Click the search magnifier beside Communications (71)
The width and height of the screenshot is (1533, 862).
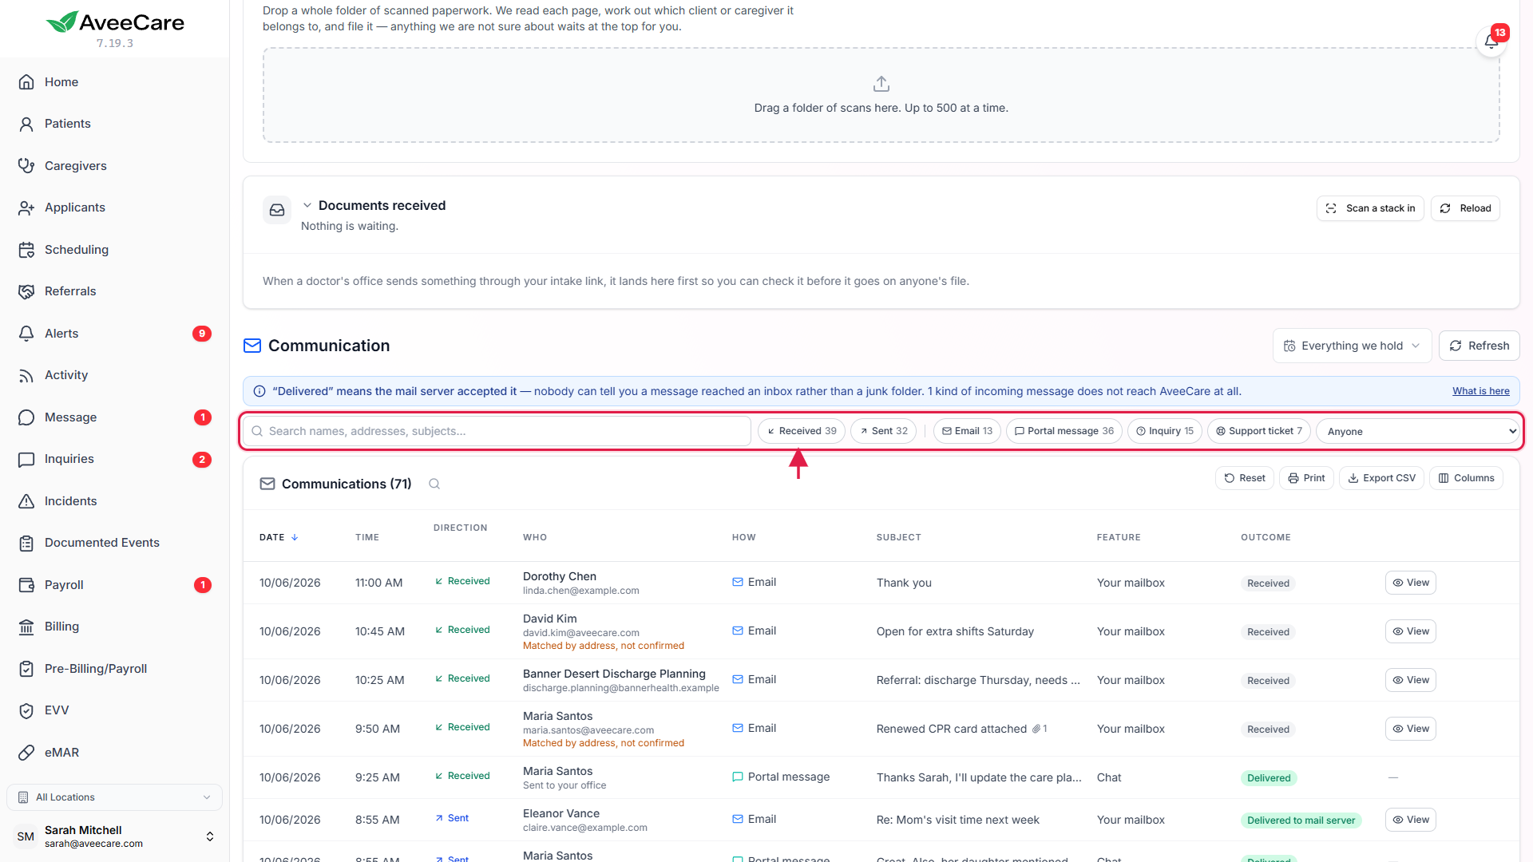[x=434, y=484]
